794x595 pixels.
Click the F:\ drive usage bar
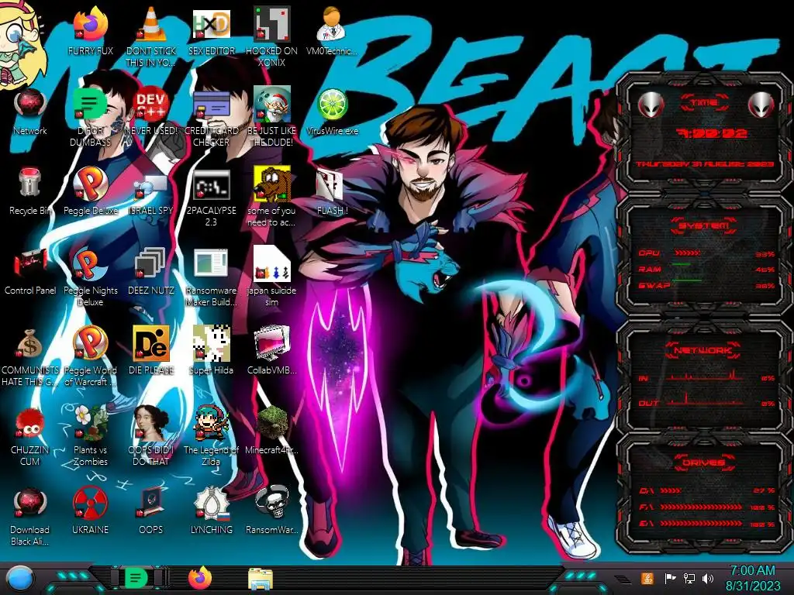(x=701, y=507)
